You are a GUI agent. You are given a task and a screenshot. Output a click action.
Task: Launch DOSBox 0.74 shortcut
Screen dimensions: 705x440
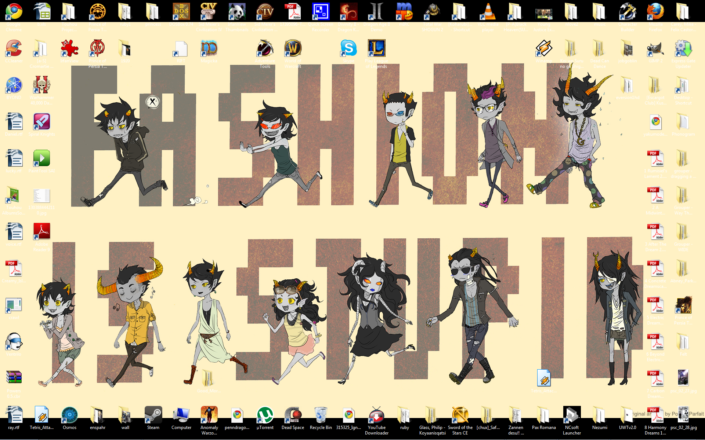pos(181,12)
